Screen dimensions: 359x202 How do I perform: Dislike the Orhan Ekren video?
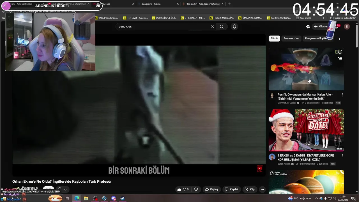pyautogui.click(x=196, y=189)
